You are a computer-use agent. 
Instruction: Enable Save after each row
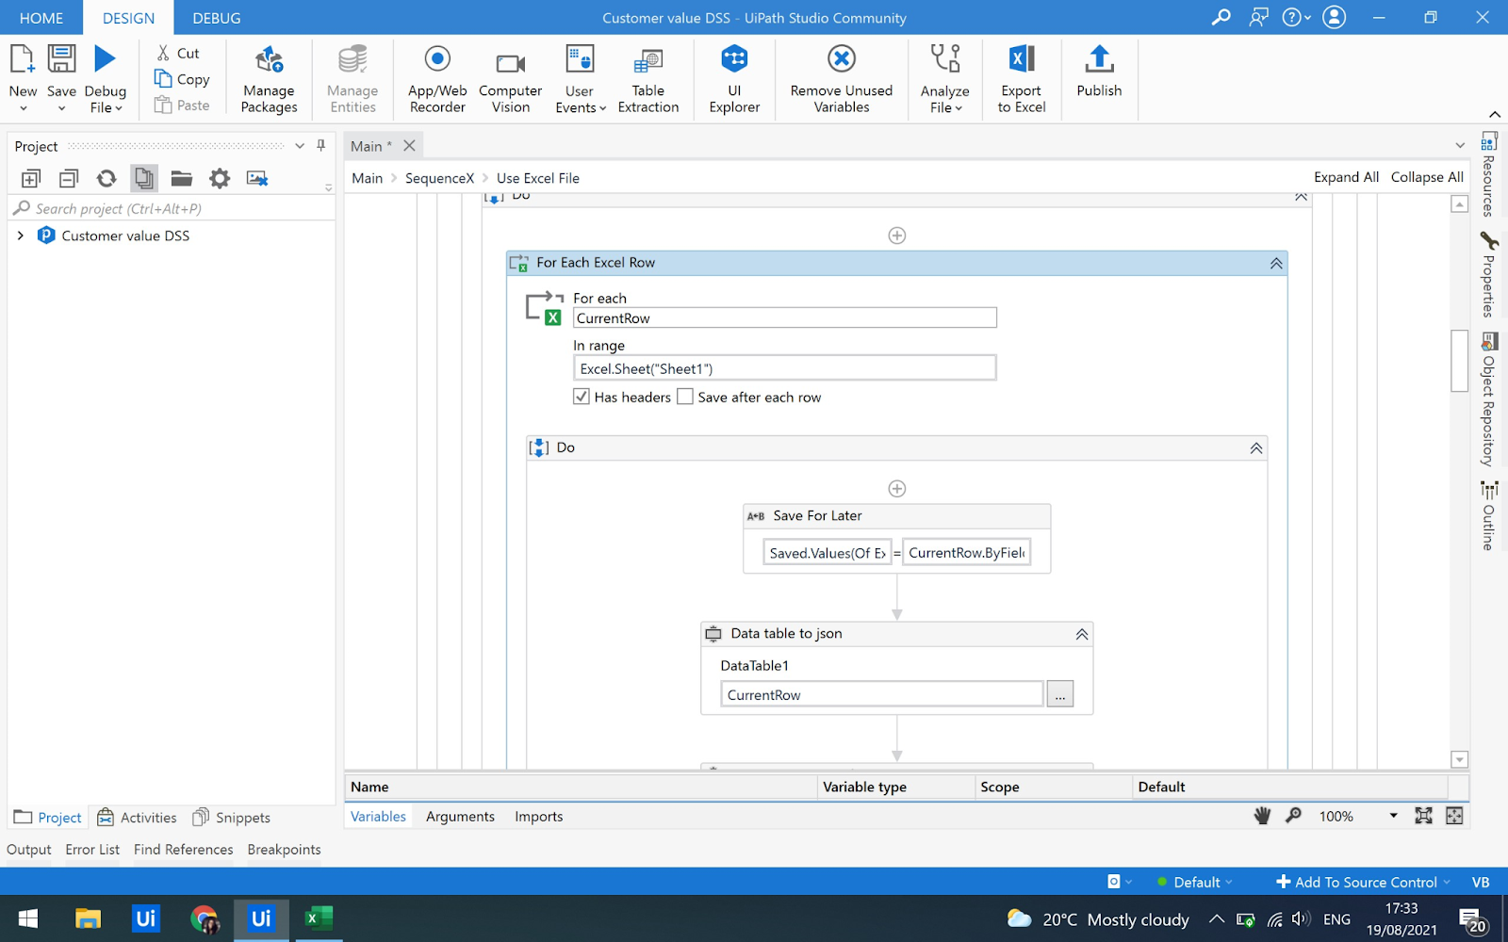685,397
